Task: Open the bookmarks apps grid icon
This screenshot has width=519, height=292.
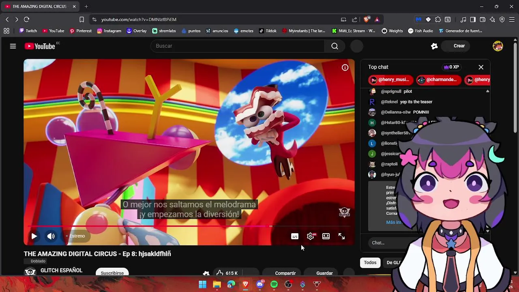Action: click(x=6, y=31)
